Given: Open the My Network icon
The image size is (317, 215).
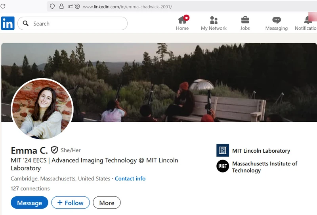Looking at the screenshot, I should 214,20.
